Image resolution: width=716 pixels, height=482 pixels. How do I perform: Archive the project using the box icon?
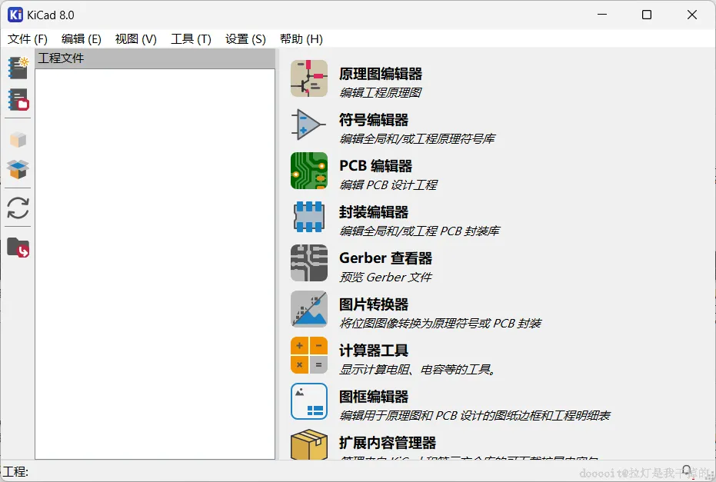click(18, 139)
